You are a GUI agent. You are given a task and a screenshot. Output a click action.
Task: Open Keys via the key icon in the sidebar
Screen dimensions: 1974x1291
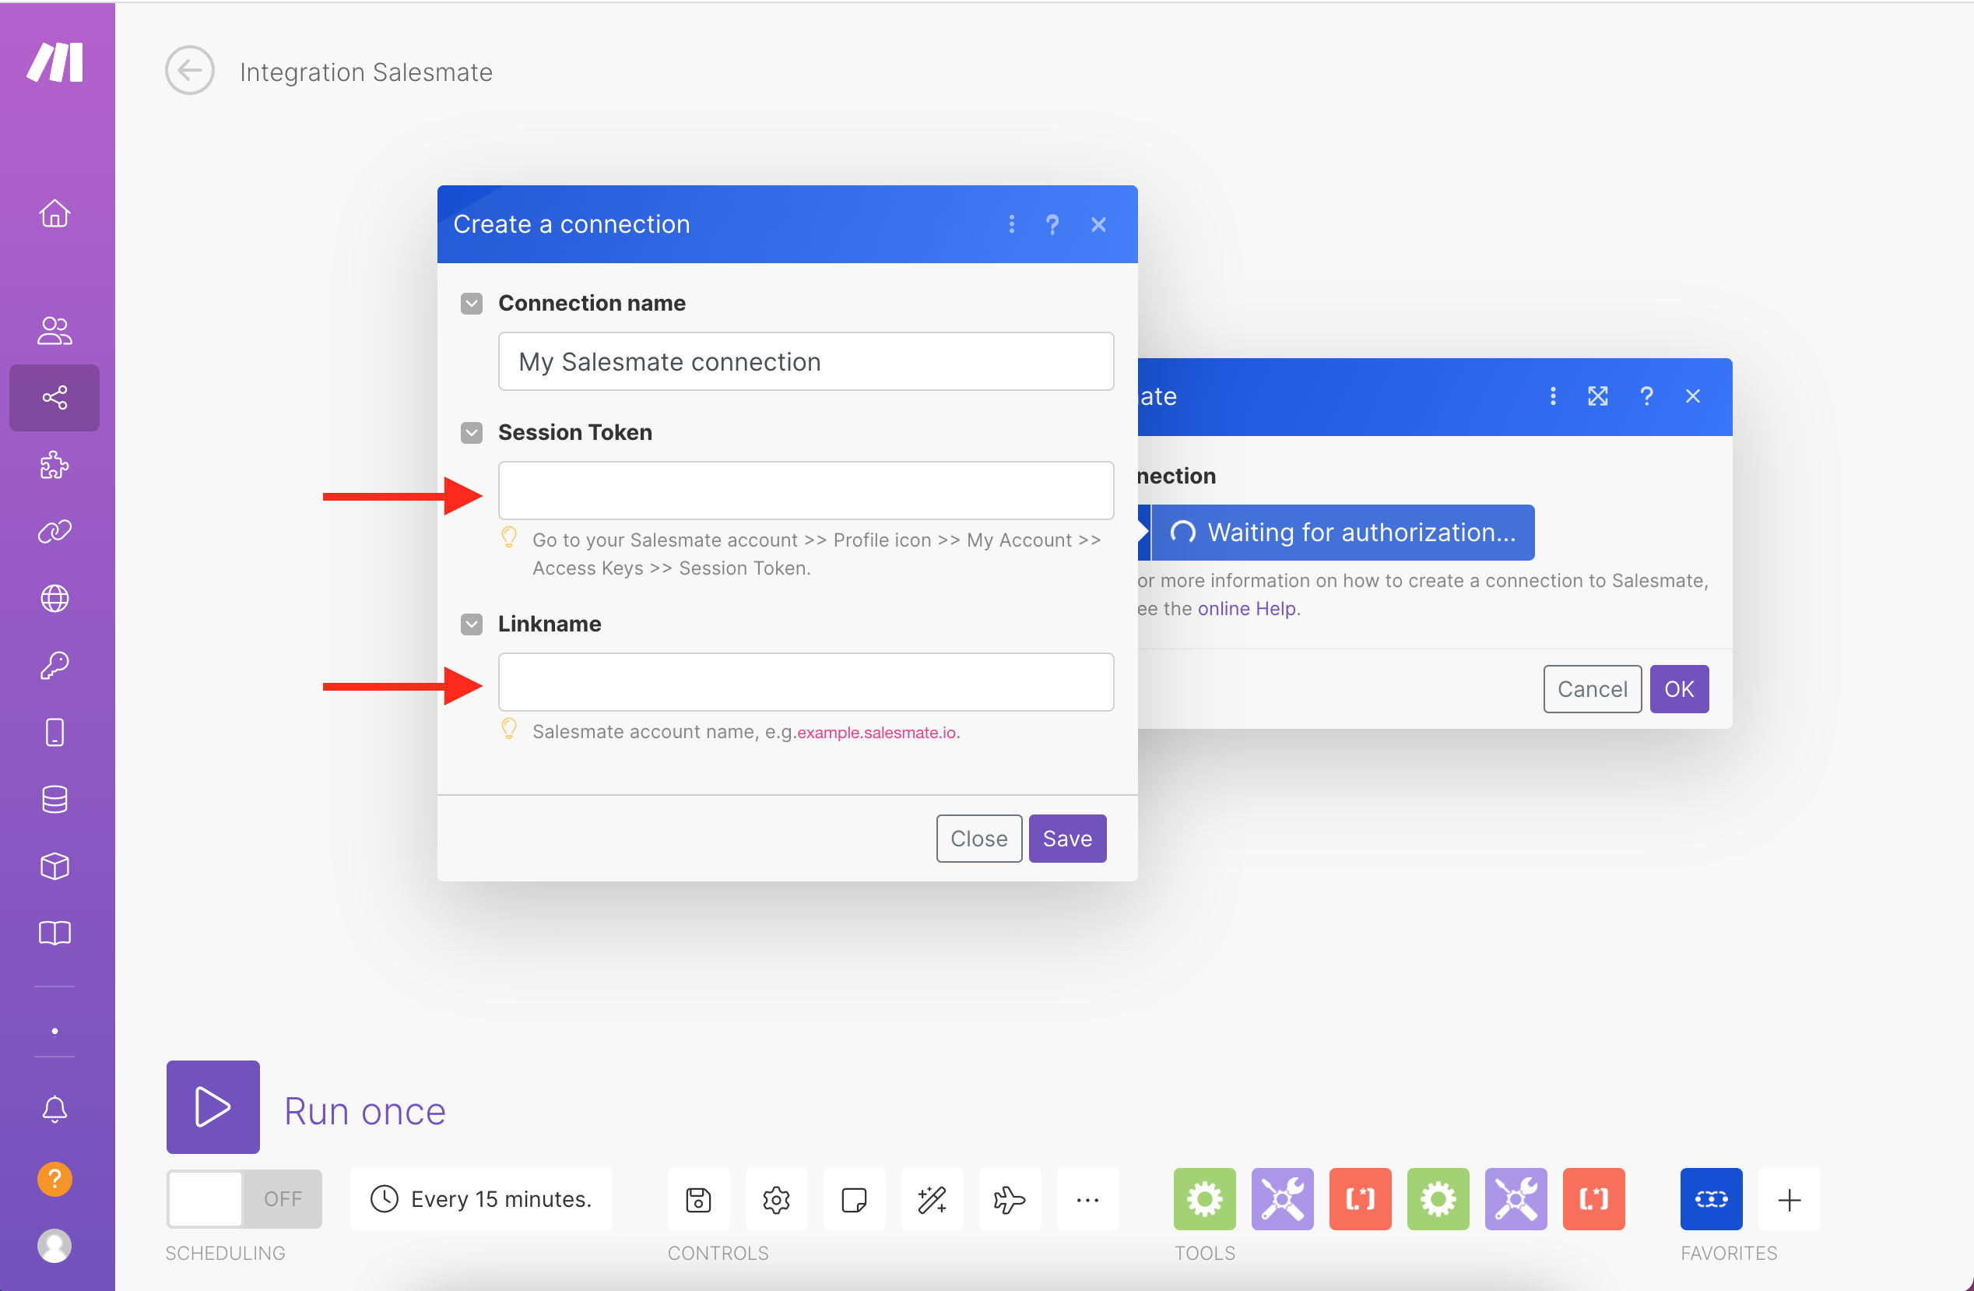(x=54, y=666)
